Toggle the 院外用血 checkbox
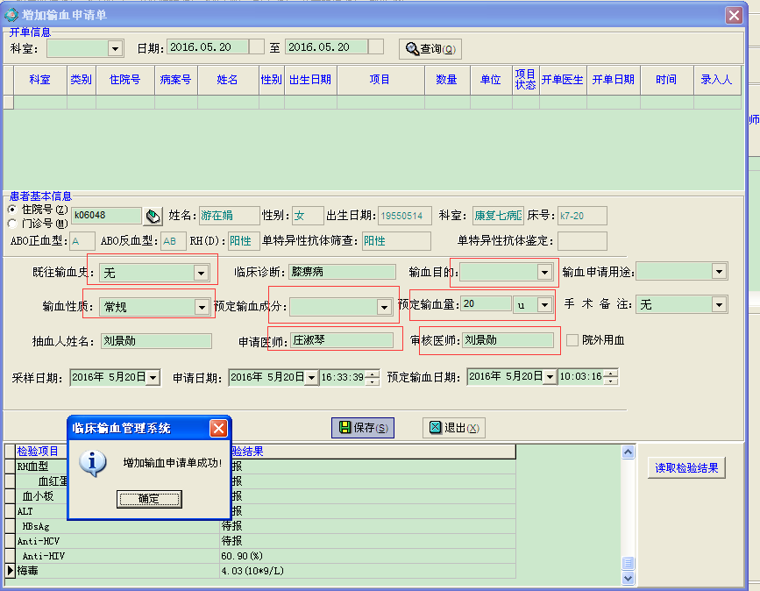The width and height of the screenshot is (760, 591). coord(572,340)
